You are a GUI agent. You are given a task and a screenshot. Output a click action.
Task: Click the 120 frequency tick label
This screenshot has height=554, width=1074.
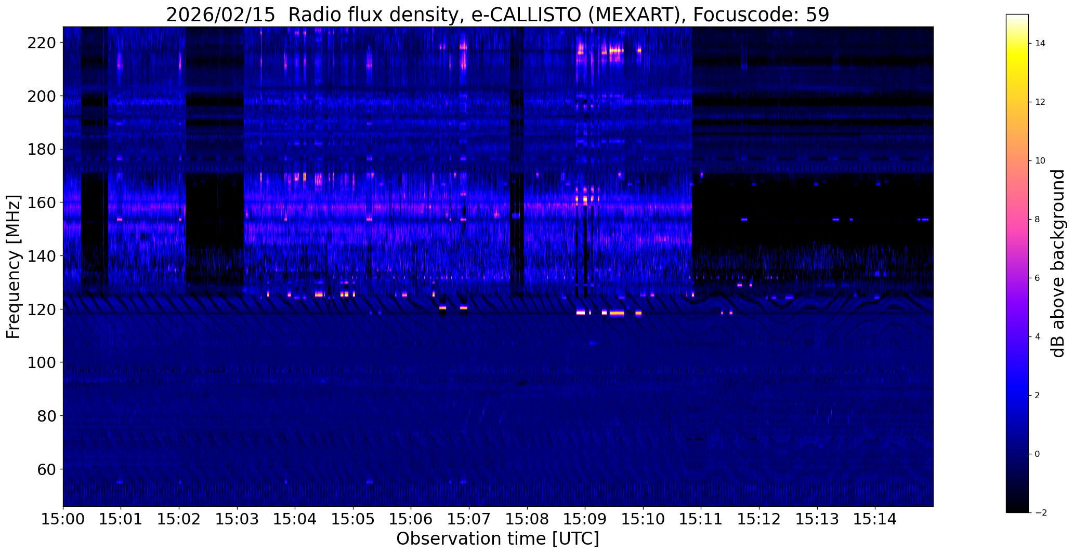click(41, 309)
